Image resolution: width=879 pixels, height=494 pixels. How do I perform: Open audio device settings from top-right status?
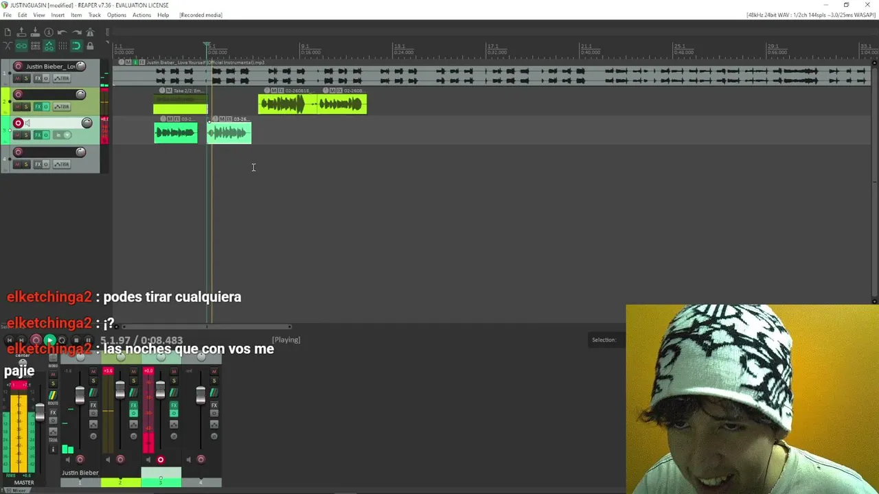click(811, 15)
